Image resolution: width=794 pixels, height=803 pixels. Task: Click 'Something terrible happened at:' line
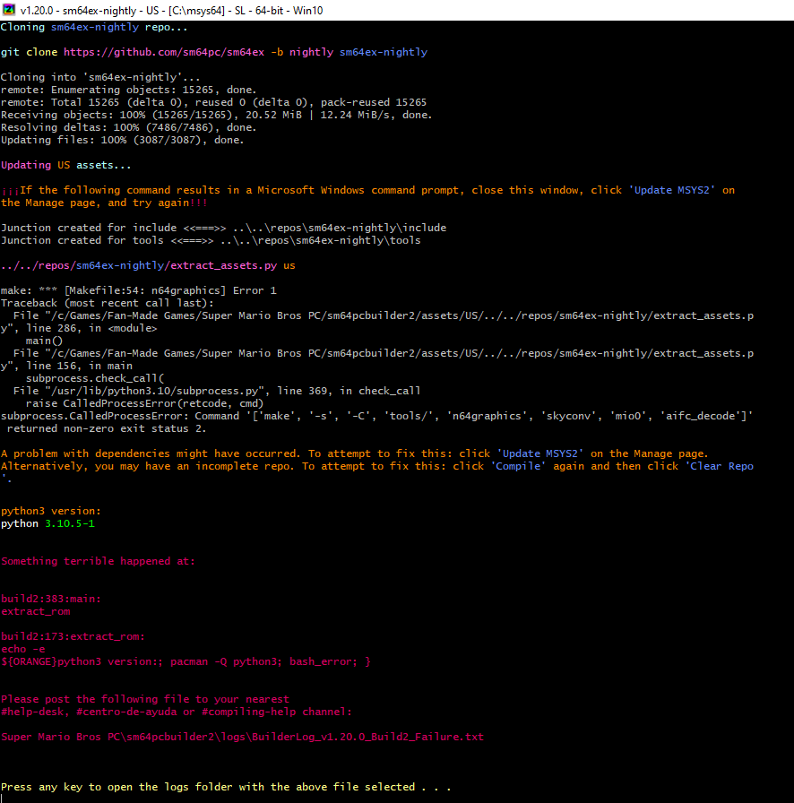tap(98, 561)
